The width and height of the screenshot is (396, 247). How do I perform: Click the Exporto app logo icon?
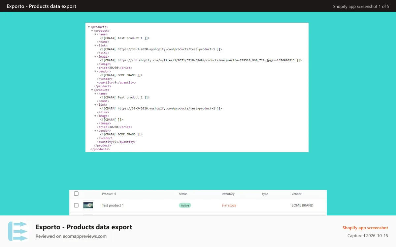(x=18, y=231)
